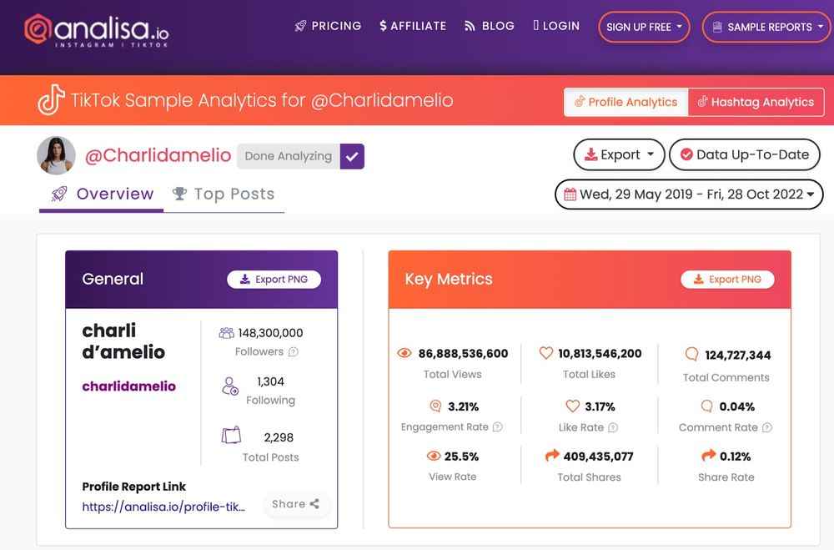
Task: Open the Sample Reports dropdown
Action: [766, 27]
